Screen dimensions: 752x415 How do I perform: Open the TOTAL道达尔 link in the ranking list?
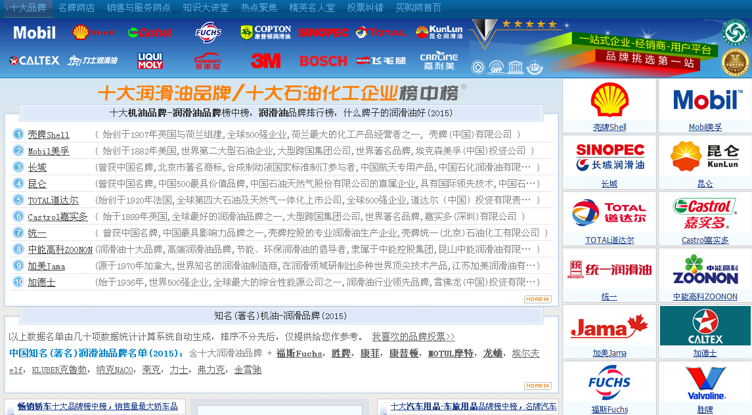click(x=53, y=200)
